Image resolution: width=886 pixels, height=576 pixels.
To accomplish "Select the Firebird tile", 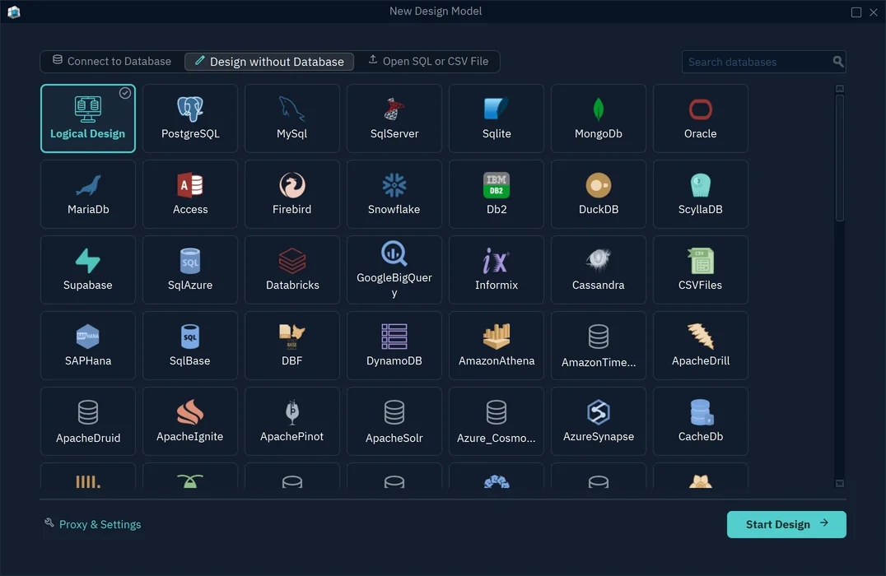I will pos(292,194).
